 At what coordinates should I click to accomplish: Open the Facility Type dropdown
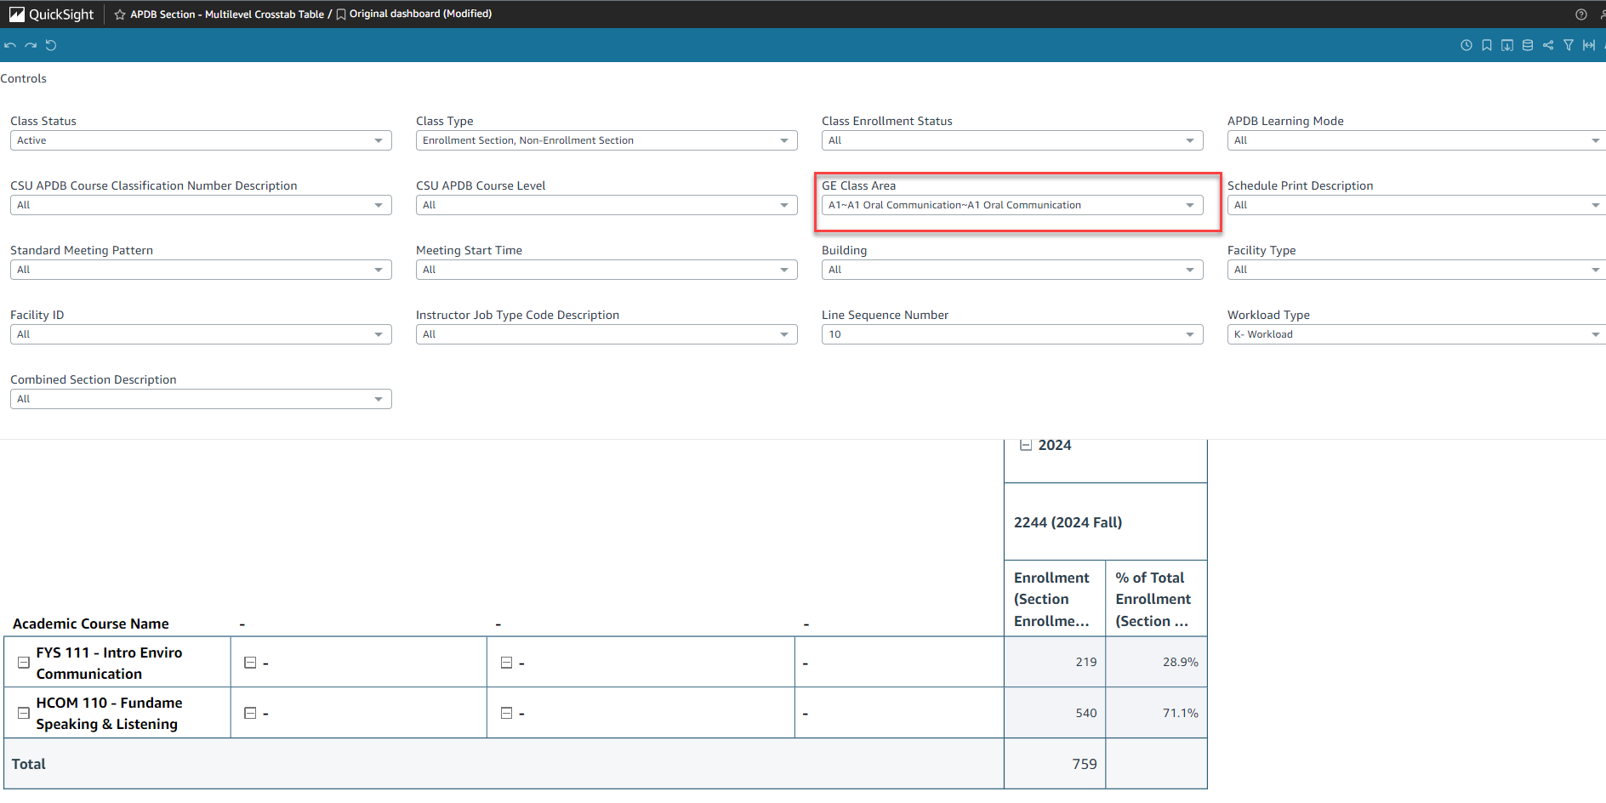[1416, 270]
